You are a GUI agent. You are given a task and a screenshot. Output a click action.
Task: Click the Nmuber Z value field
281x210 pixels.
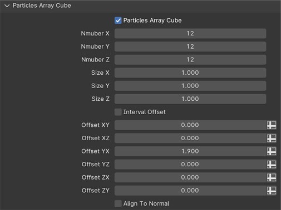click(x=190, y=60)
